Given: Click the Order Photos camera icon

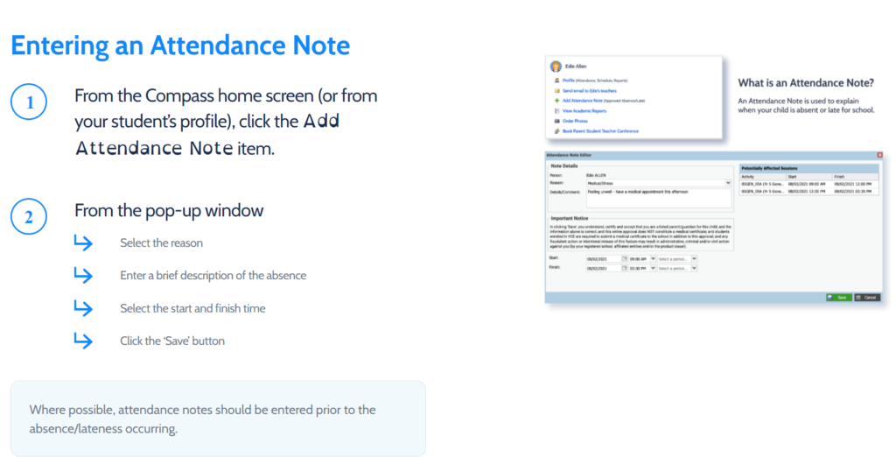Looking at the screenshot, I should point(556,121).
